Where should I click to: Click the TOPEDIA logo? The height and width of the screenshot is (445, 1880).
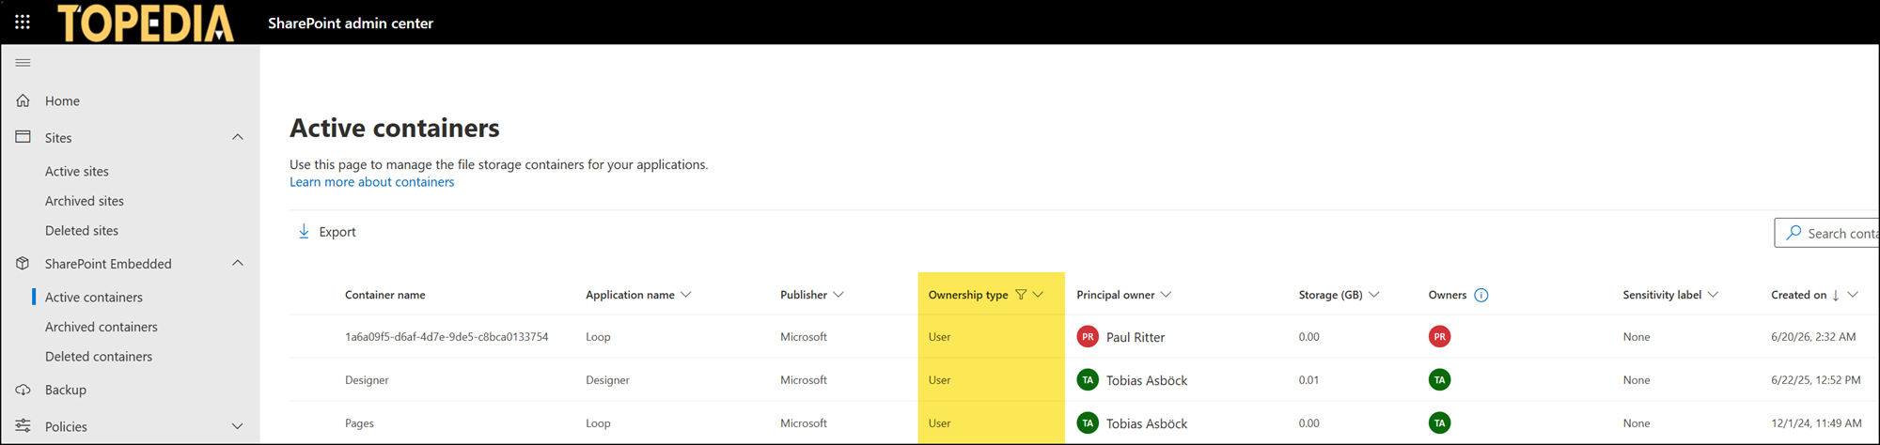point(146,23)
